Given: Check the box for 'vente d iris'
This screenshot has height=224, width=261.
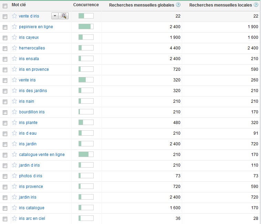Looking at the screenshot, I should (5, 16).
